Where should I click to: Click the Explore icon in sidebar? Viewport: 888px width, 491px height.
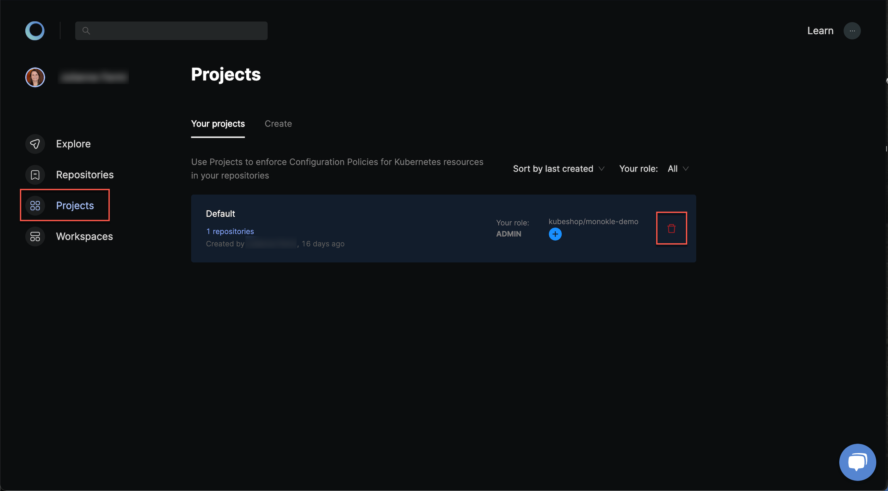35,143
